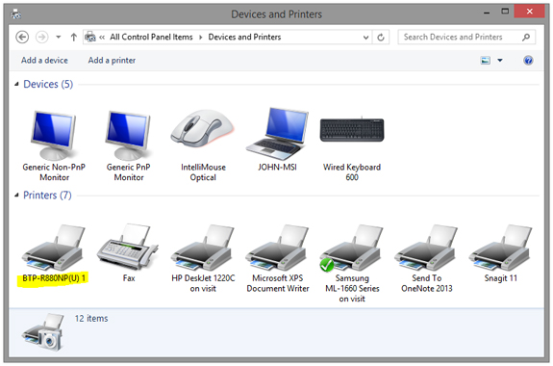Click the 'Wired Keyboard 600' label
This screenshot has height=366, width=553.
click(352, 172)
